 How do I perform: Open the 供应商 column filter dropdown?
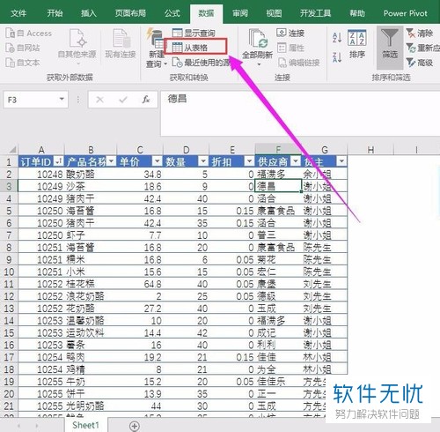(x=296, y=161)
